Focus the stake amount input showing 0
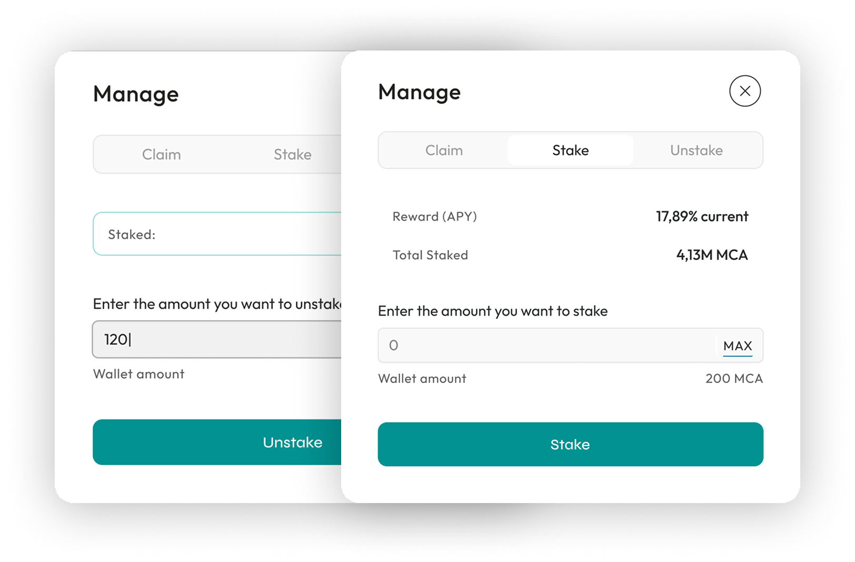 click(548, 346)
